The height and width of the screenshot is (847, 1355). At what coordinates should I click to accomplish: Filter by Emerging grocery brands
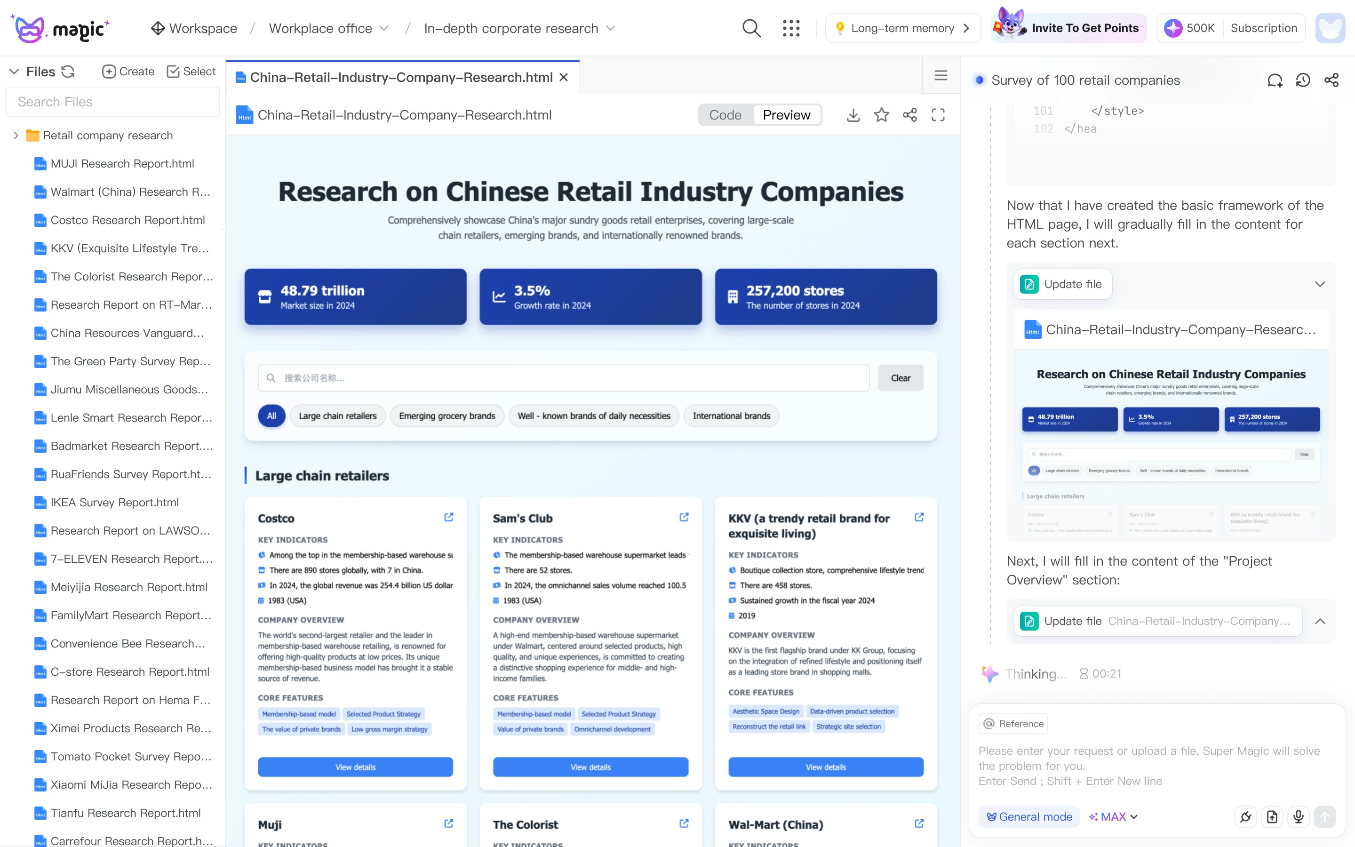pos(447,416)
